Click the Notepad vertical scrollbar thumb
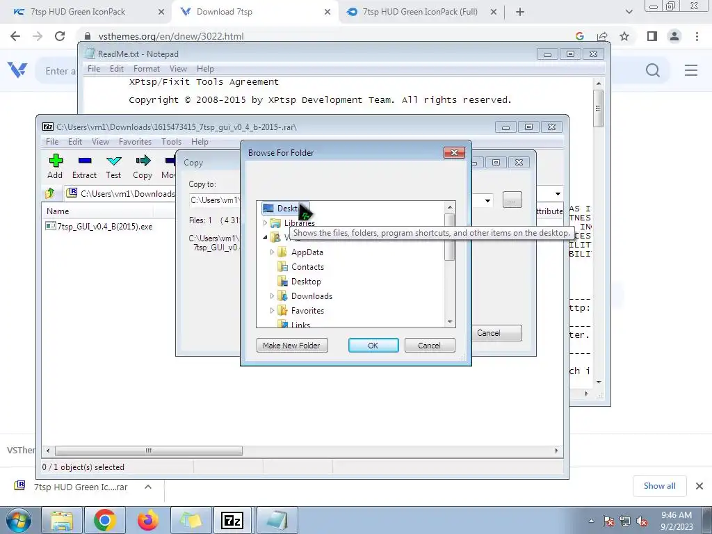Image resolution: width=712 pixels, height=534 pixels. click(599, 108)
